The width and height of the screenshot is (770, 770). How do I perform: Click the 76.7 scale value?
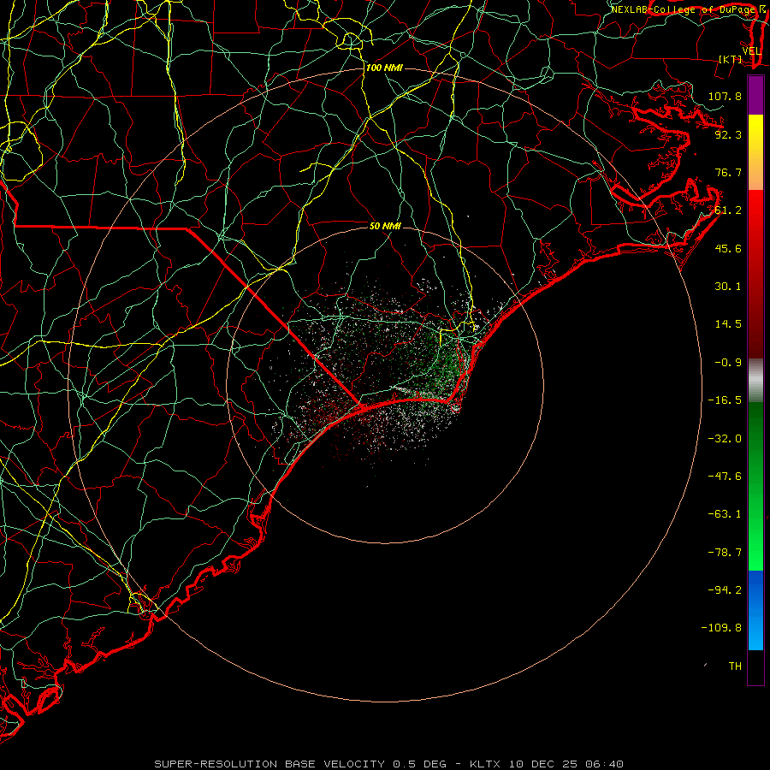point(728,172)
